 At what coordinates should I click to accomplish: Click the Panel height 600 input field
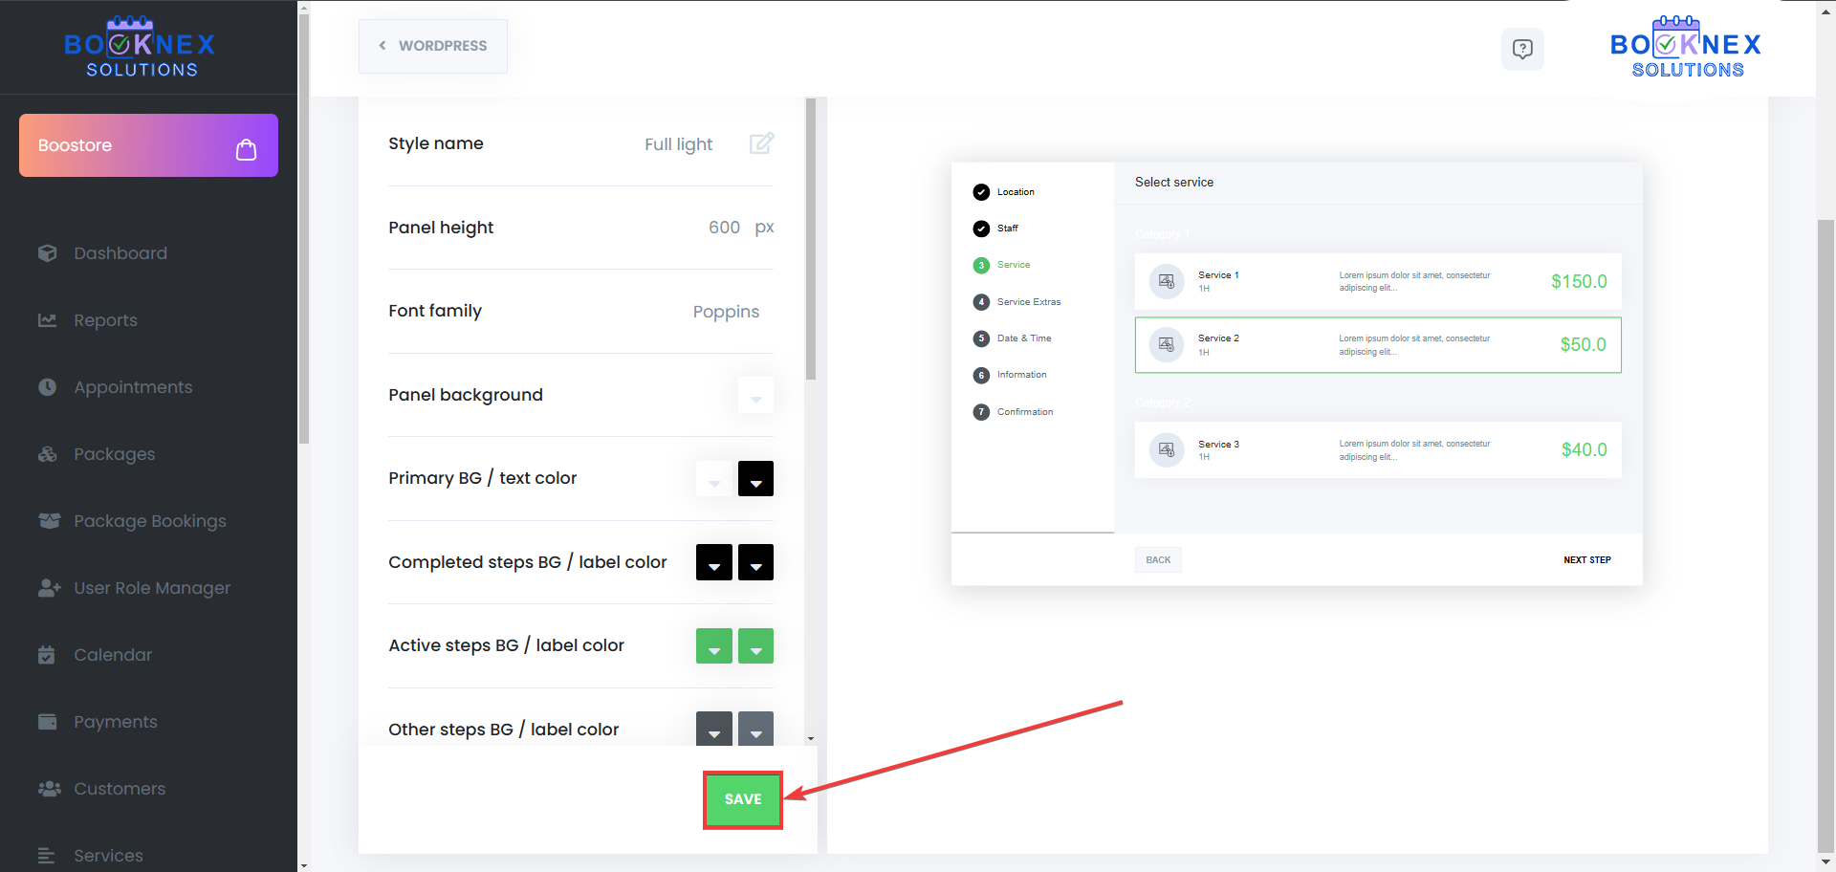point(723,228)
